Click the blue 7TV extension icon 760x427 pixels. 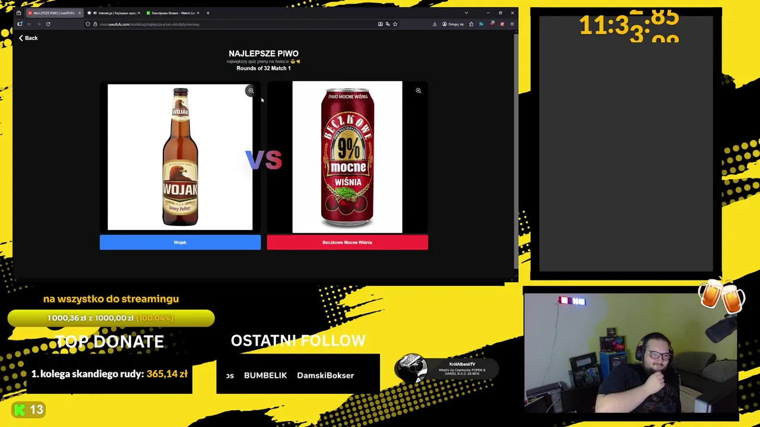click(x=481, y=24)
